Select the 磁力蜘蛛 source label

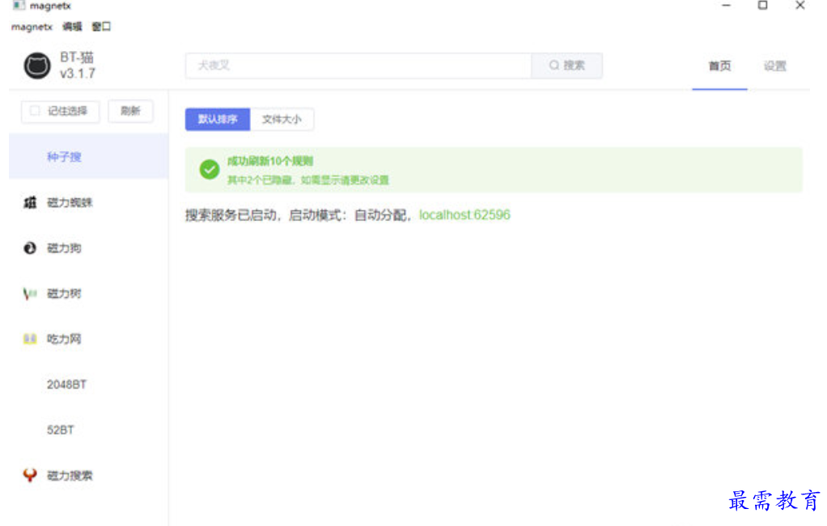point(70,202)
